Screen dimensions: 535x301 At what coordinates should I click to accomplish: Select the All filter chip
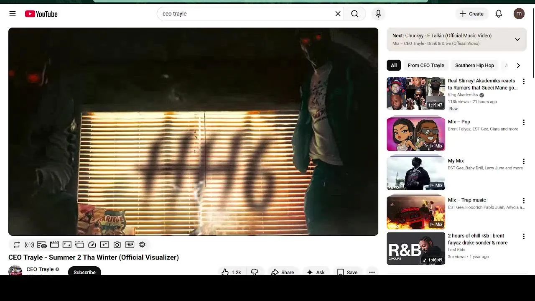(394, 65)
